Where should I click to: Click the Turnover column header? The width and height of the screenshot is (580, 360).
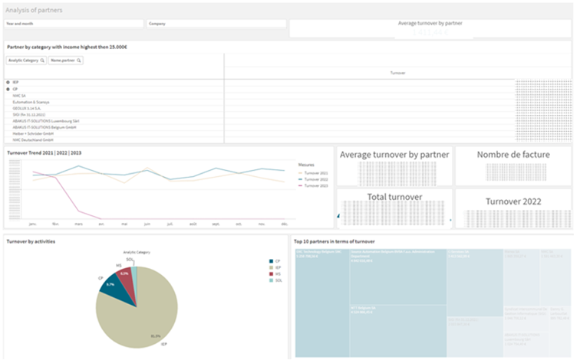397,73
